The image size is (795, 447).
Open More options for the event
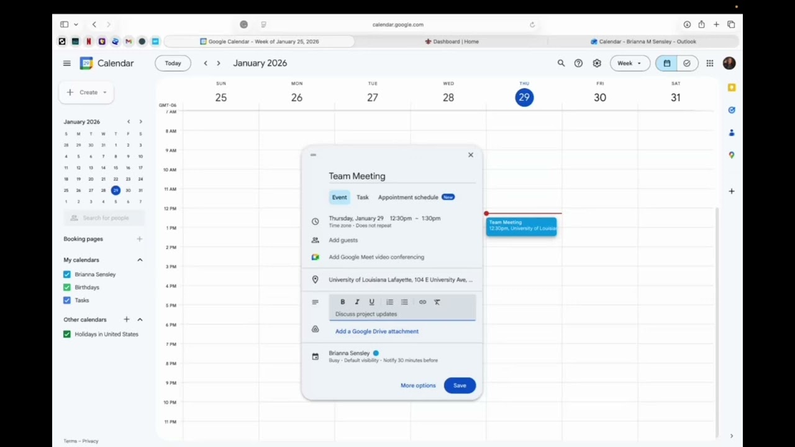(x=418, y=386)
